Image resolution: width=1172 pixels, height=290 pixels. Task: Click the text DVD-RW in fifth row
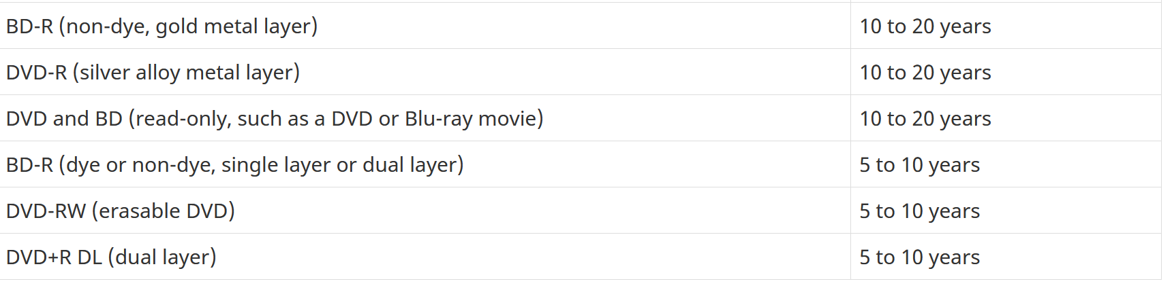(46, 211)
